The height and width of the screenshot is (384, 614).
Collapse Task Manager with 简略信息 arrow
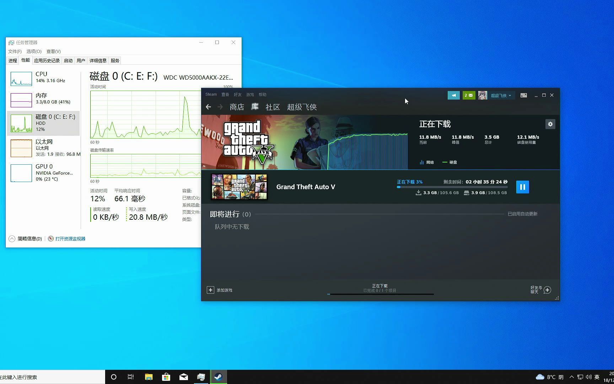12,239
